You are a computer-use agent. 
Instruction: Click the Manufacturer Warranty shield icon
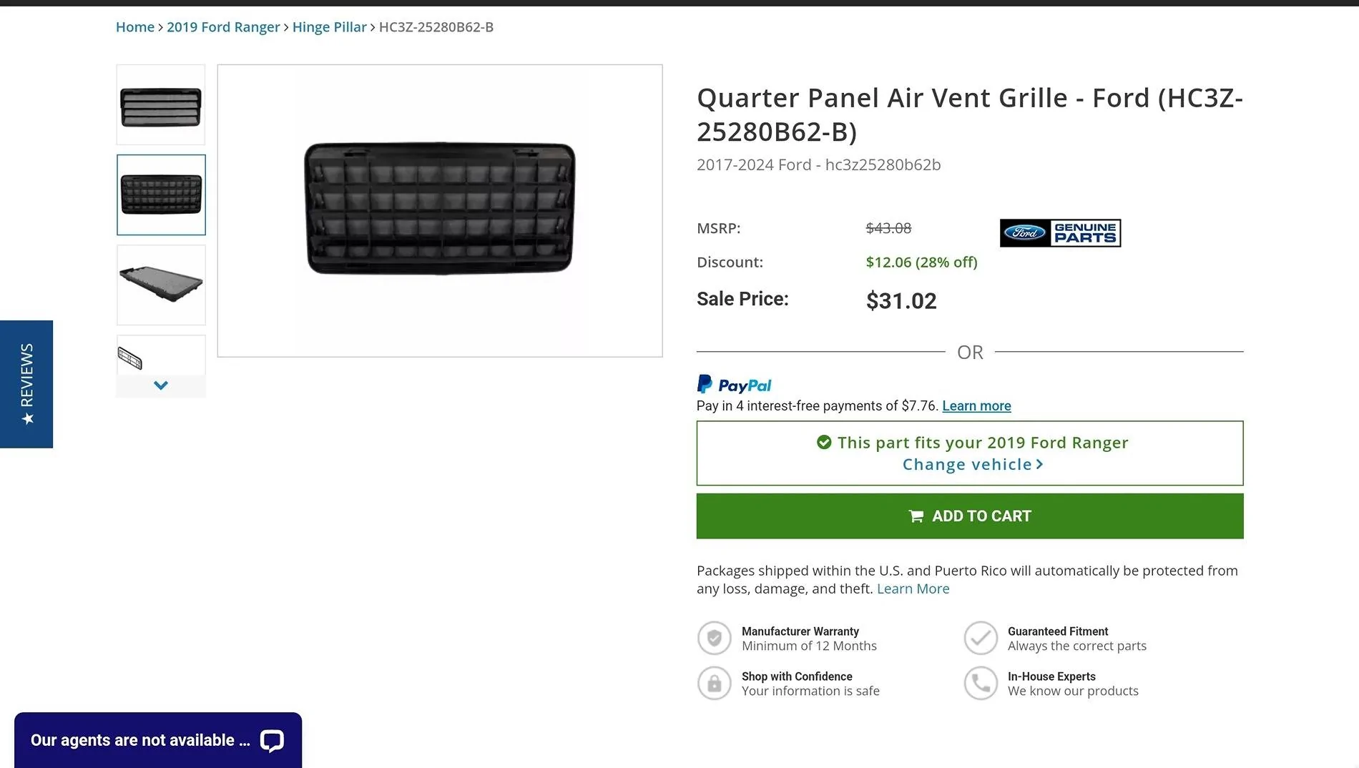(x=715, y=638)
